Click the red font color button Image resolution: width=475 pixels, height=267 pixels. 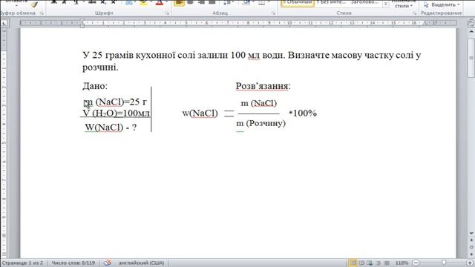pos(160,3)
